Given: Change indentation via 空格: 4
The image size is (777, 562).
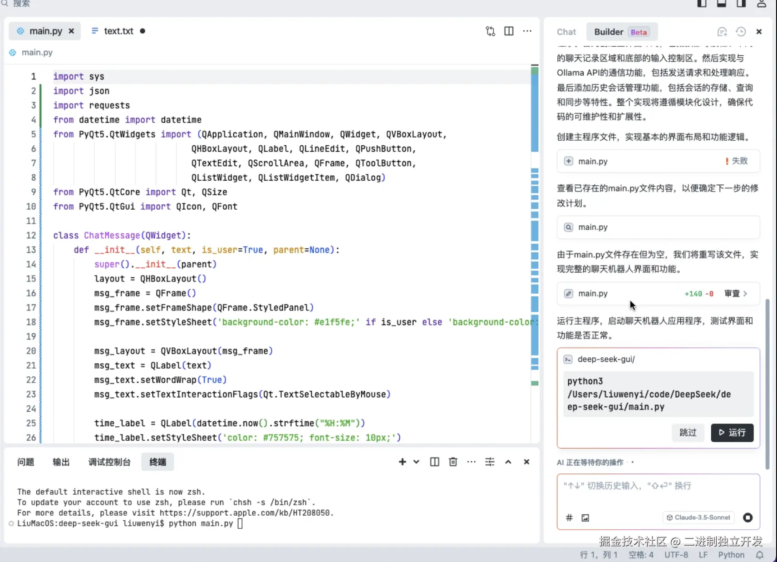Looking at the screenshot, I should click(641, 555).
